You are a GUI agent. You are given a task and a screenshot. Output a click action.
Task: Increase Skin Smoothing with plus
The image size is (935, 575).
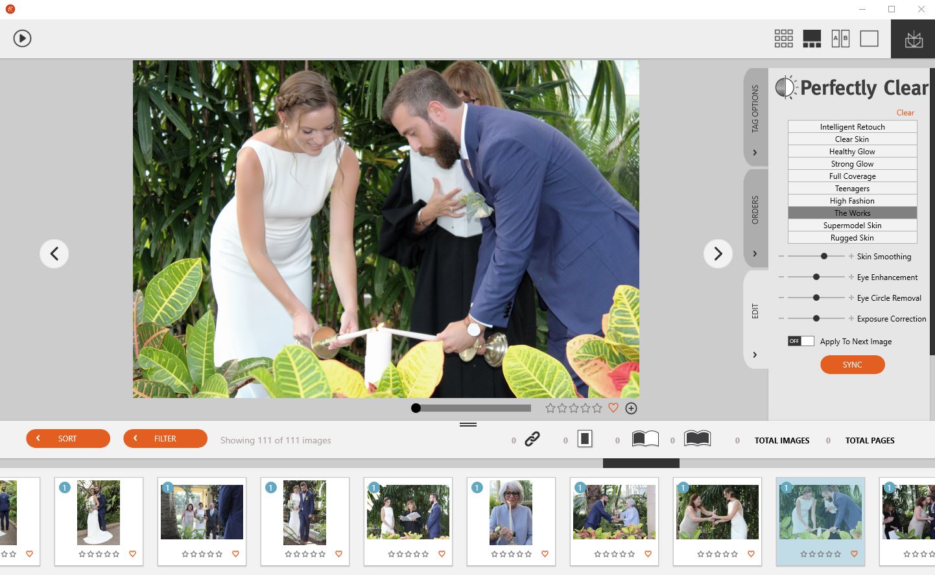click(x=851, y=256)
